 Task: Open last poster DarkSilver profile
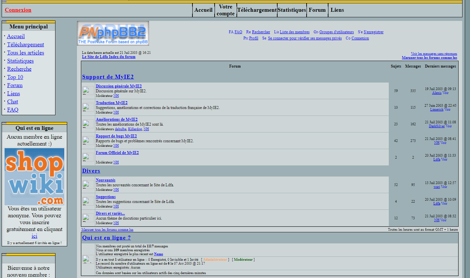click(x=437, y=126)
